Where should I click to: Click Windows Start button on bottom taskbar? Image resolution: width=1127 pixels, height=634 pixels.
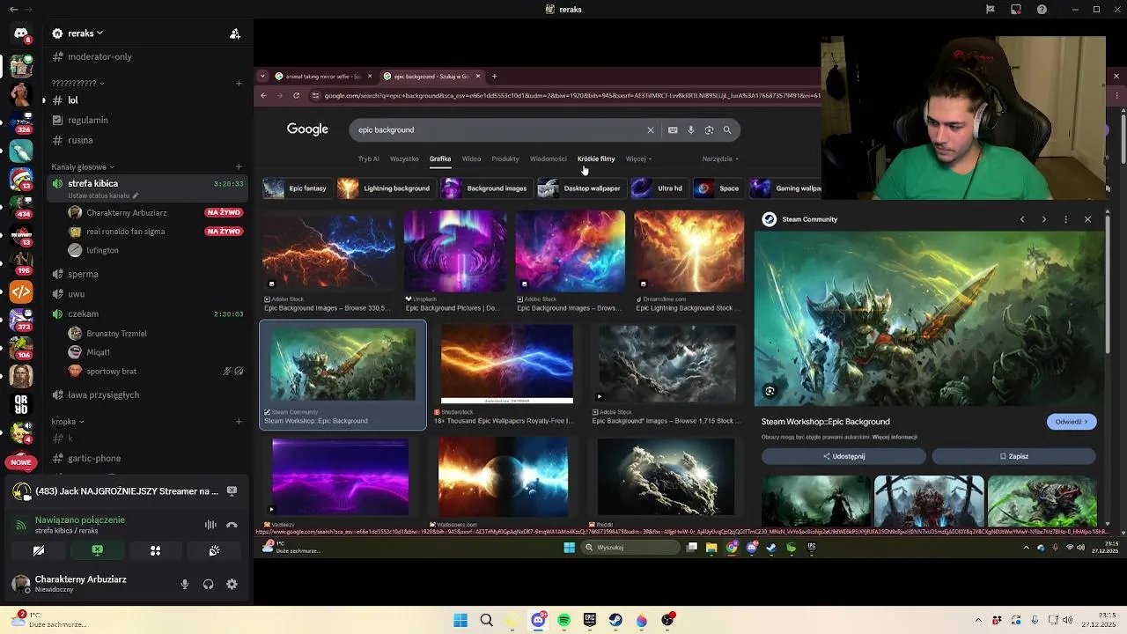tap(460, 620)
